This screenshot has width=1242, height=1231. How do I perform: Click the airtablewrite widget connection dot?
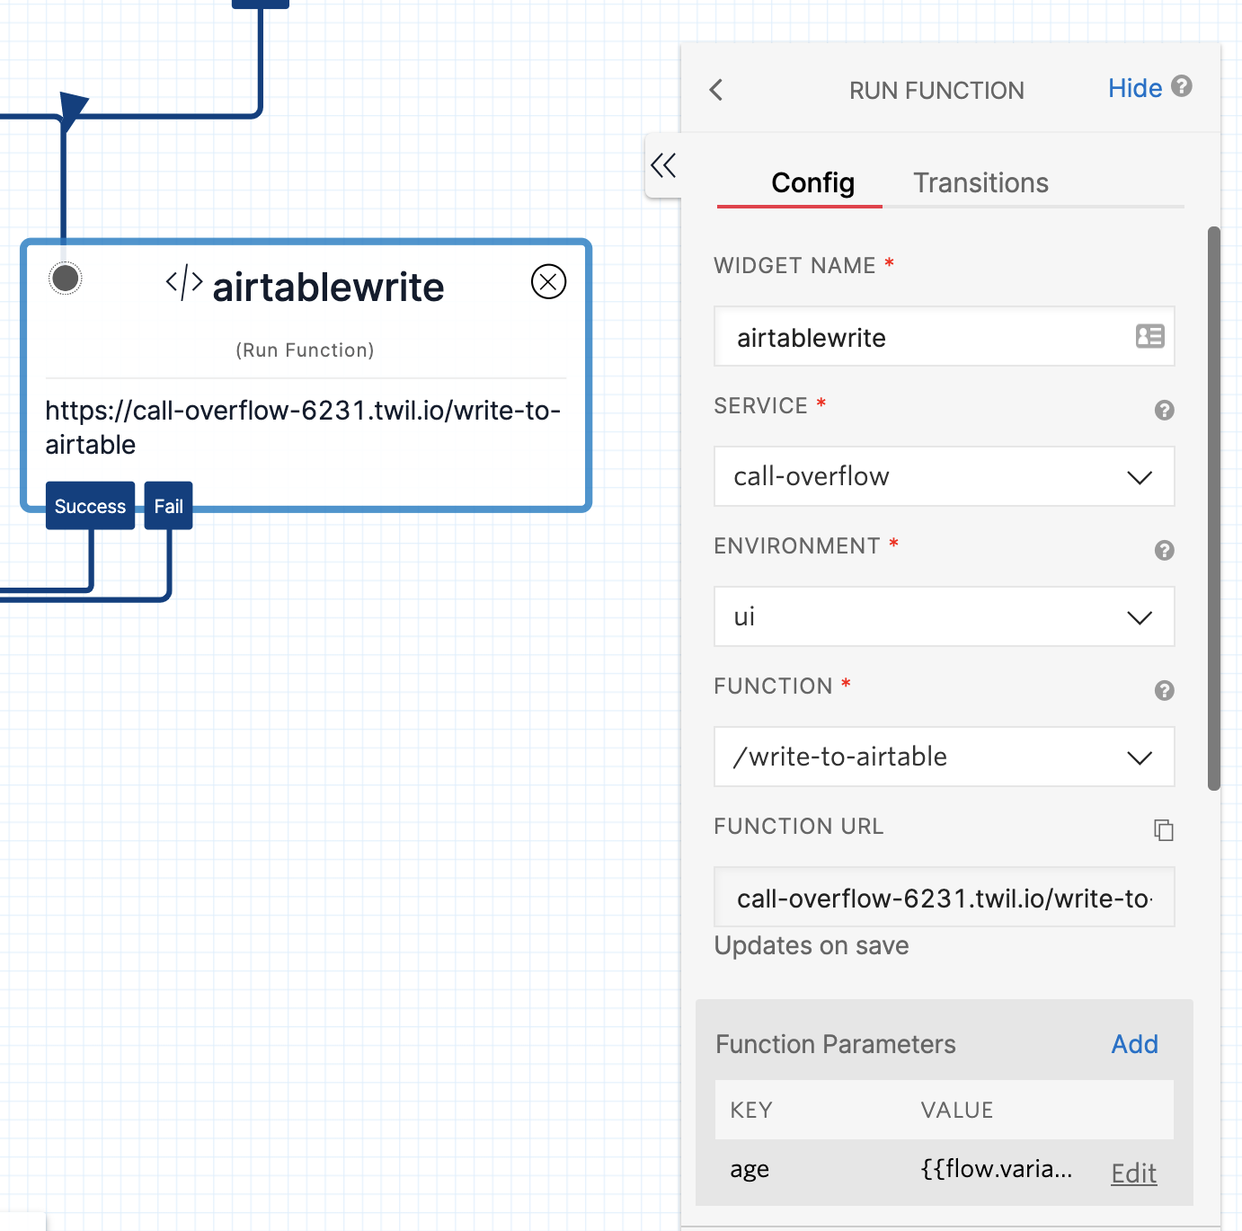tap(65, 279)
